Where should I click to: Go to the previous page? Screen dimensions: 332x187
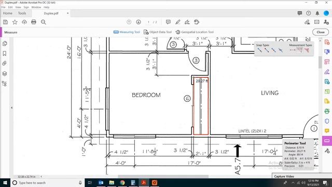pyautogui.click(x=129, y=22)
